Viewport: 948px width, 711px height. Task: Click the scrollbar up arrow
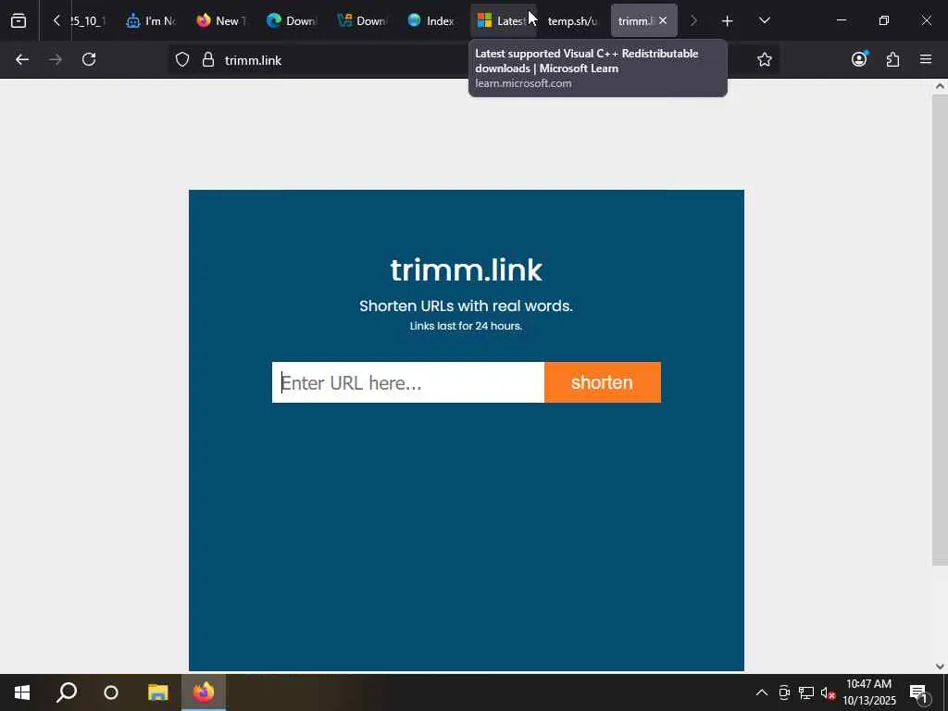click(940, 86)
